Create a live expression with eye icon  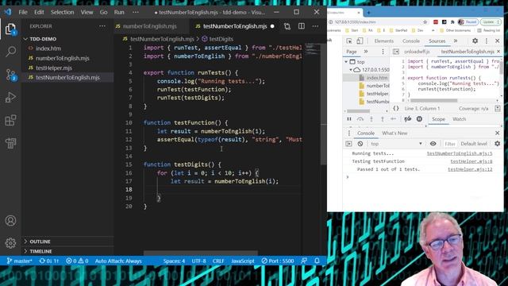click(433, 144)
